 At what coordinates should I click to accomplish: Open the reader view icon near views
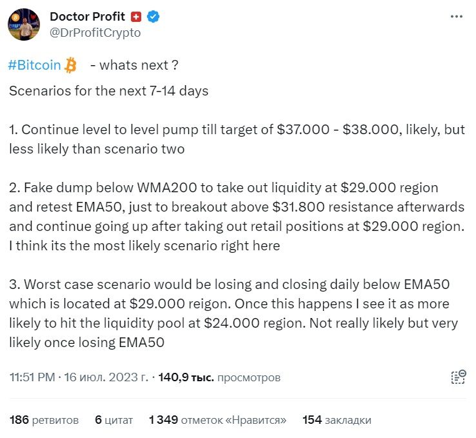(458, 377)
